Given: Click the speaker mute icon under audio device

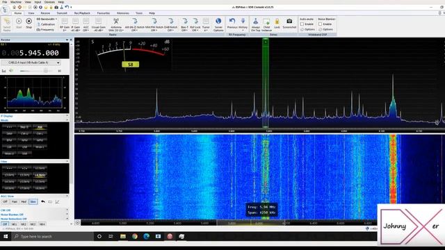Looking at the screenshot, I should (11, 71).
